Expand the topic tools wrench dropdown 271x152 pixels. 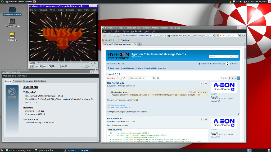click(126, 78)
